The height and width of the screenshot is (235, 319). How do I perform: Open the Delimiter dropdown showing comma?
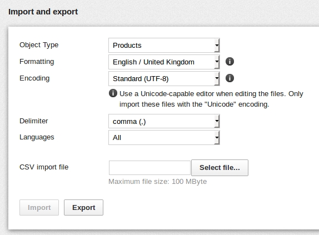click(x=164, y=121)
